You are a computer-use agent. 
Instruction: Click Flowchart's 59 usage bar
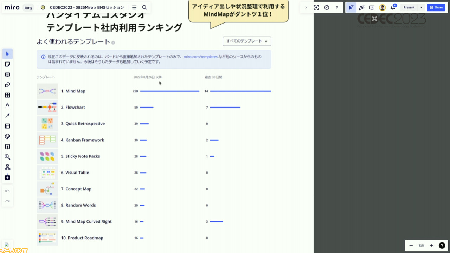pyautogui.click(x=147, y=108)
